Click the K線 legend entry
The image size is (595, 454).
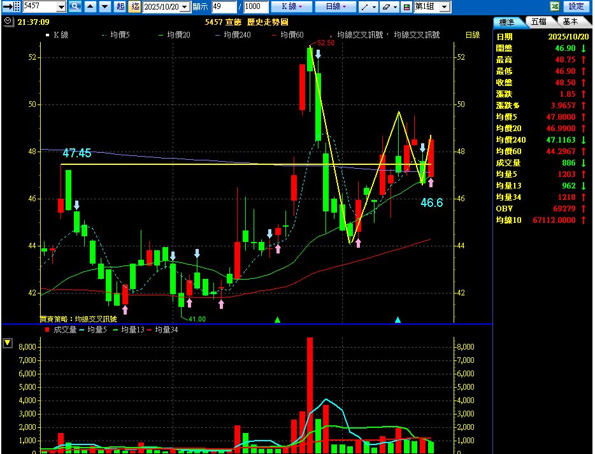[57, 35]
